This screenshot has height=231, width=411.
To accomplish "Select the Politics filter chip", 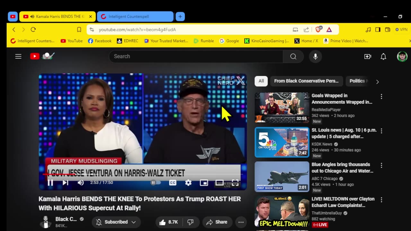I will 357,81.
